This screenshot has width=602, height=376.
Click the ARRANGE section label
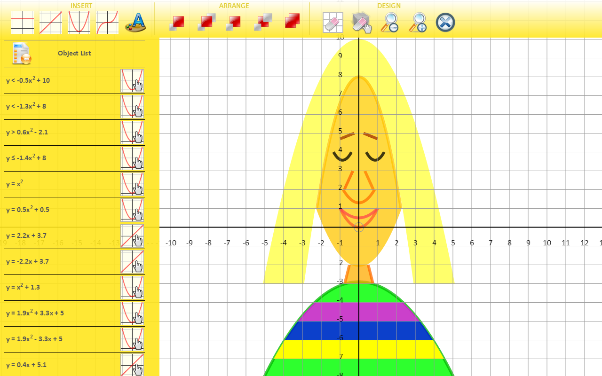(x=234, y=6)
